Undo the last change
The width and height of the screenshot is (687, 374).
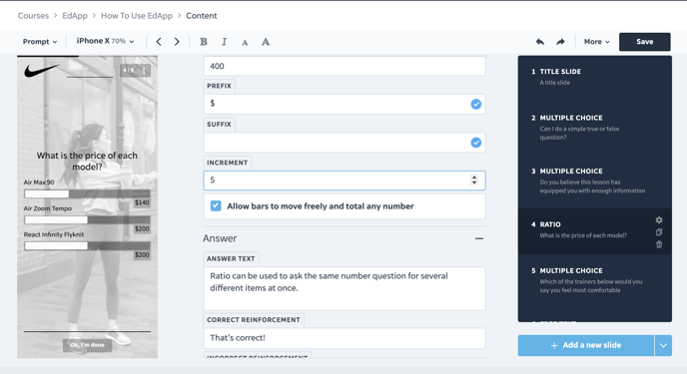[540, 42]
